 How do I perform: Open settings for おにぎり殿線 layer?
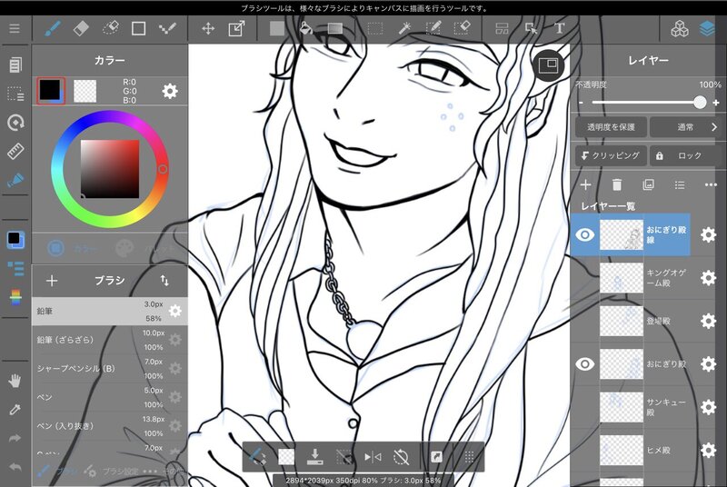click(708, 234)
